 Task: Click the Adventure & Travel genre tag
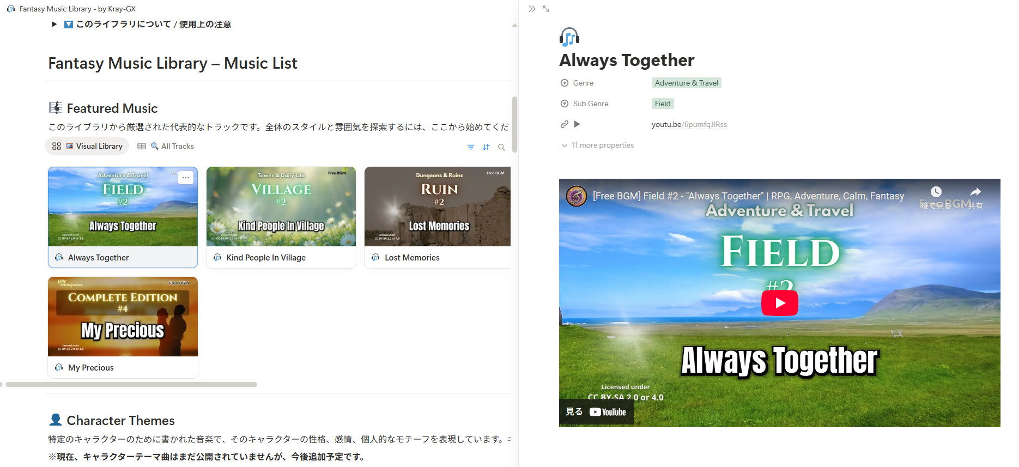687,83
